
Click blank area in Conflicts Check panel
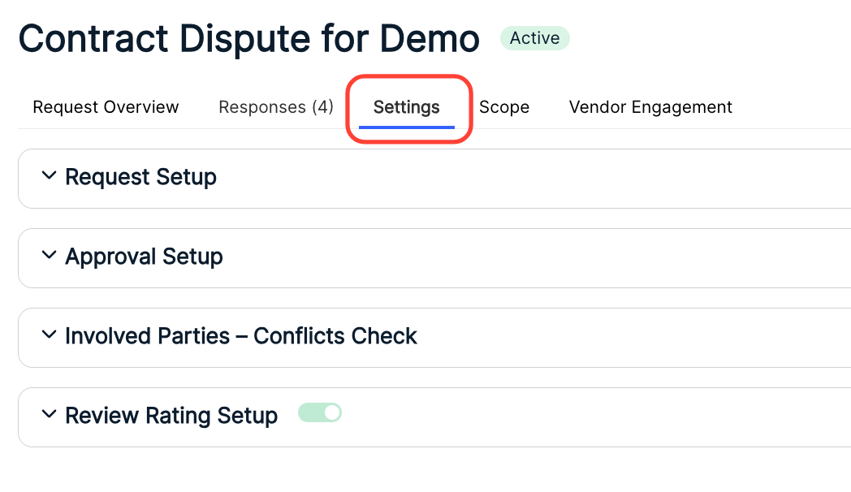(635, 338)
